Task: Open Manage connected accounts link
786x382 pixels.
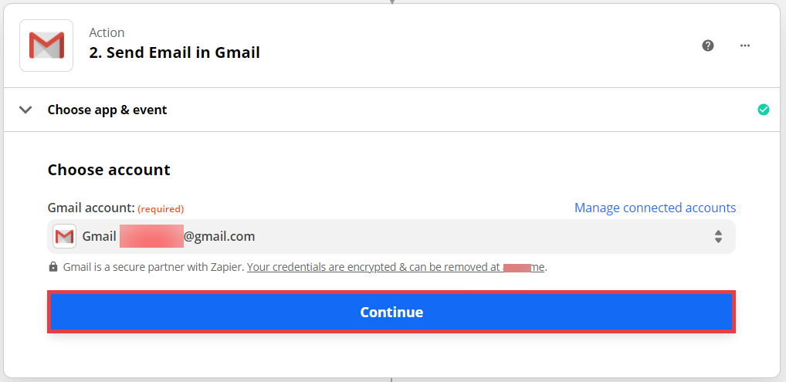Action: pos(655,208)
